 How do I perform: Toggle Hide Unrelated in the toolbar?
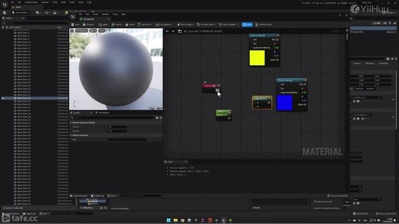coord(227,25)
